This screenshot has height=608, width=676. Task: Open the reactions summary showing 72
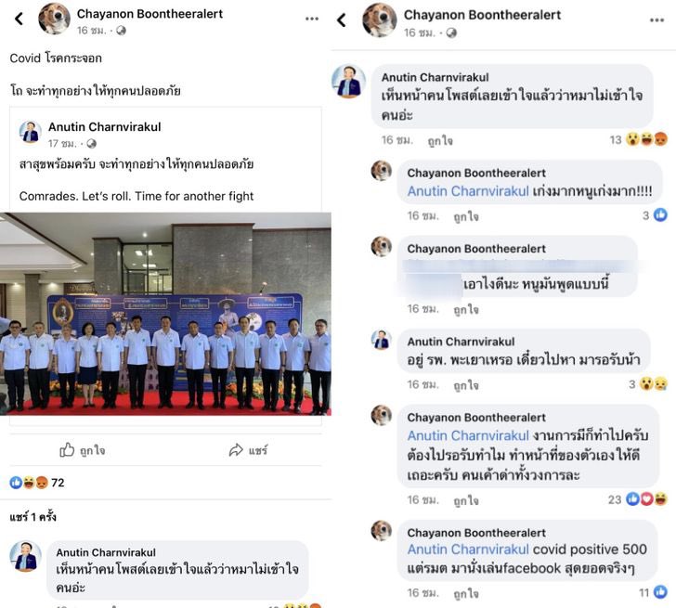click(x=37, y=483)
